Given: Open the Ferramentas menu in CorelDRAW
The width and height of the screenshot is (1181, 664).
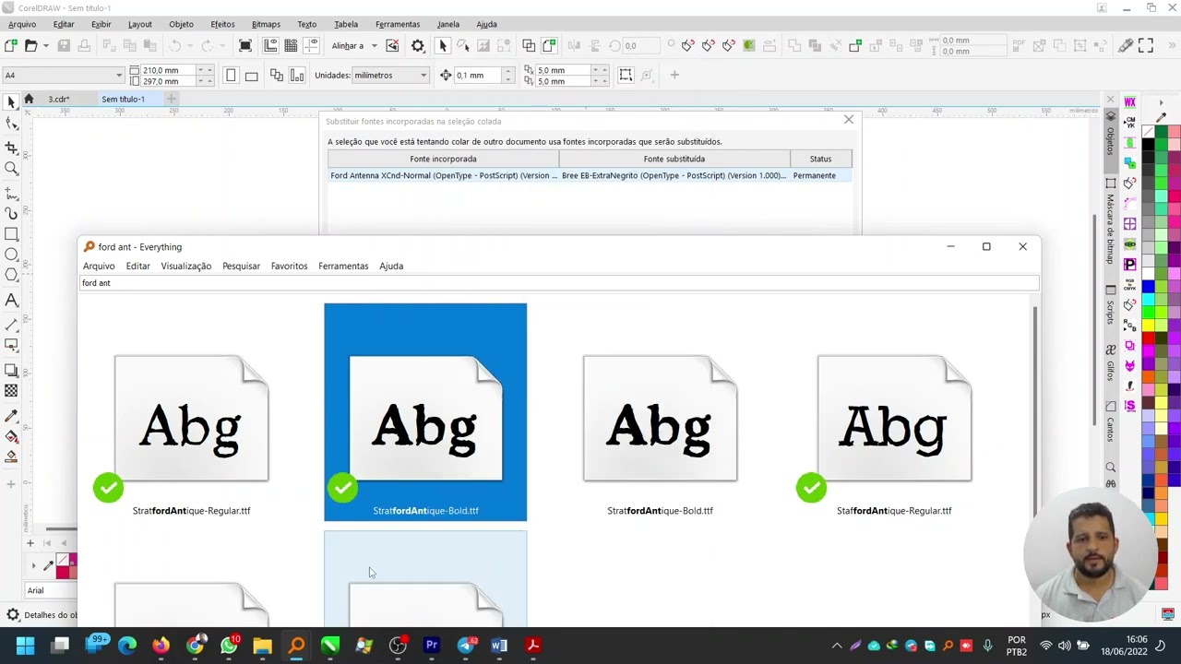Looking at the screenshot, I should point(398,24).
